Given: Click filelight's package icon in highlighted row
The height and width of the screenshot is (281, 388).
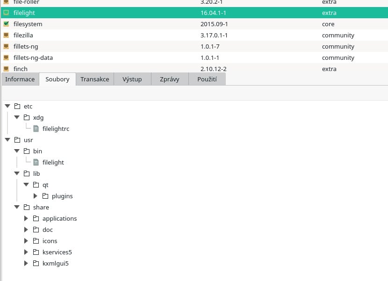Looking at the screenshot, I should [x=7, y=13].
